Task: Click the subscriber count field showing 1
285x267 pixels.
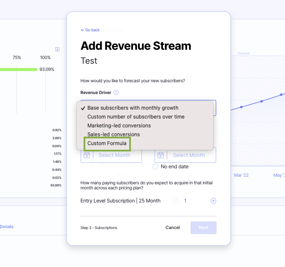Action: [185, 201]
